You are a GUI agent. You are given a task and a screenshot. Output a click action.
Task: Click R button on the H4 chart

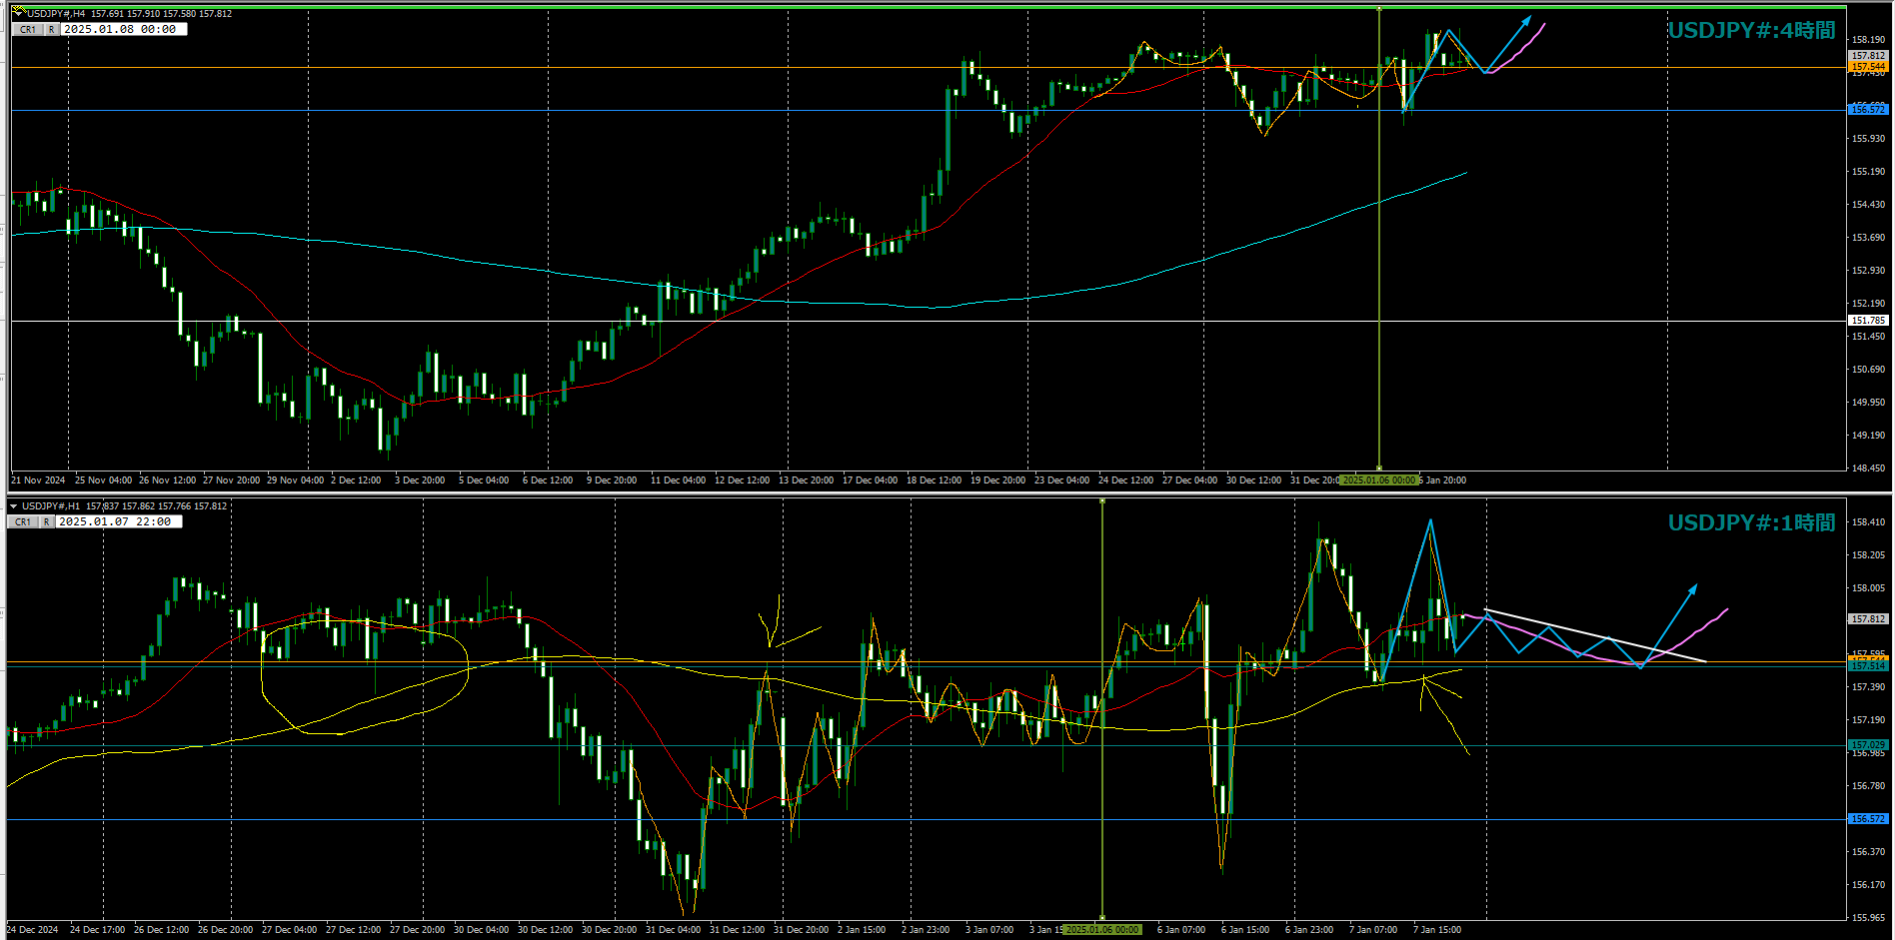coord(52,30)
